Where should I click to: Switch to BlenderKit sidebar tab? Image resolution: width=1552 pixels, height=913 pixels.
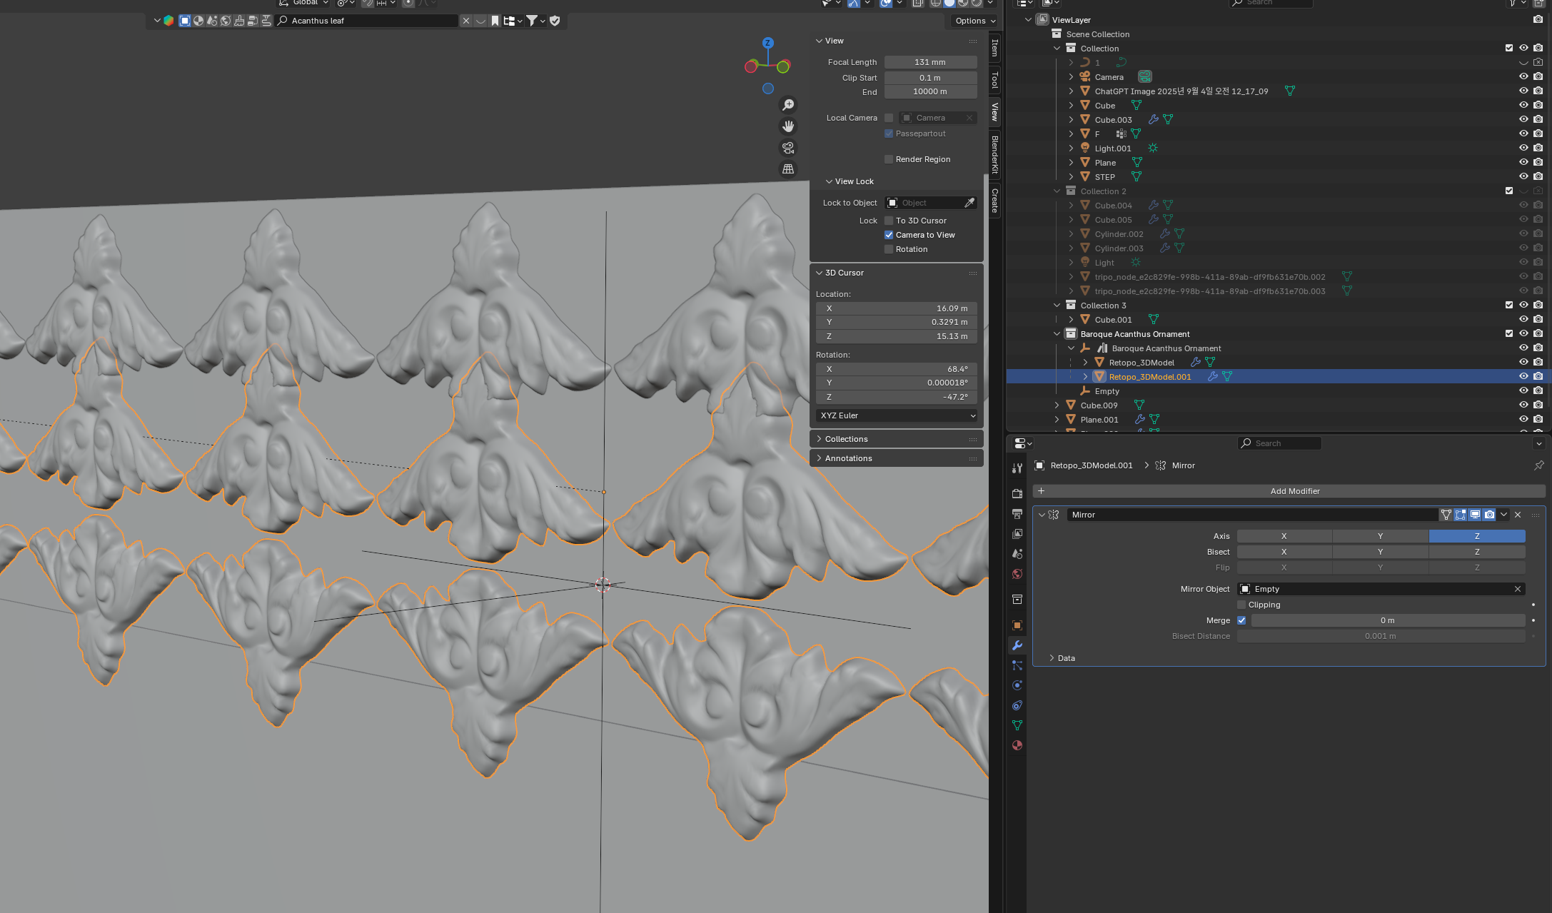click(x=994, y=154)
